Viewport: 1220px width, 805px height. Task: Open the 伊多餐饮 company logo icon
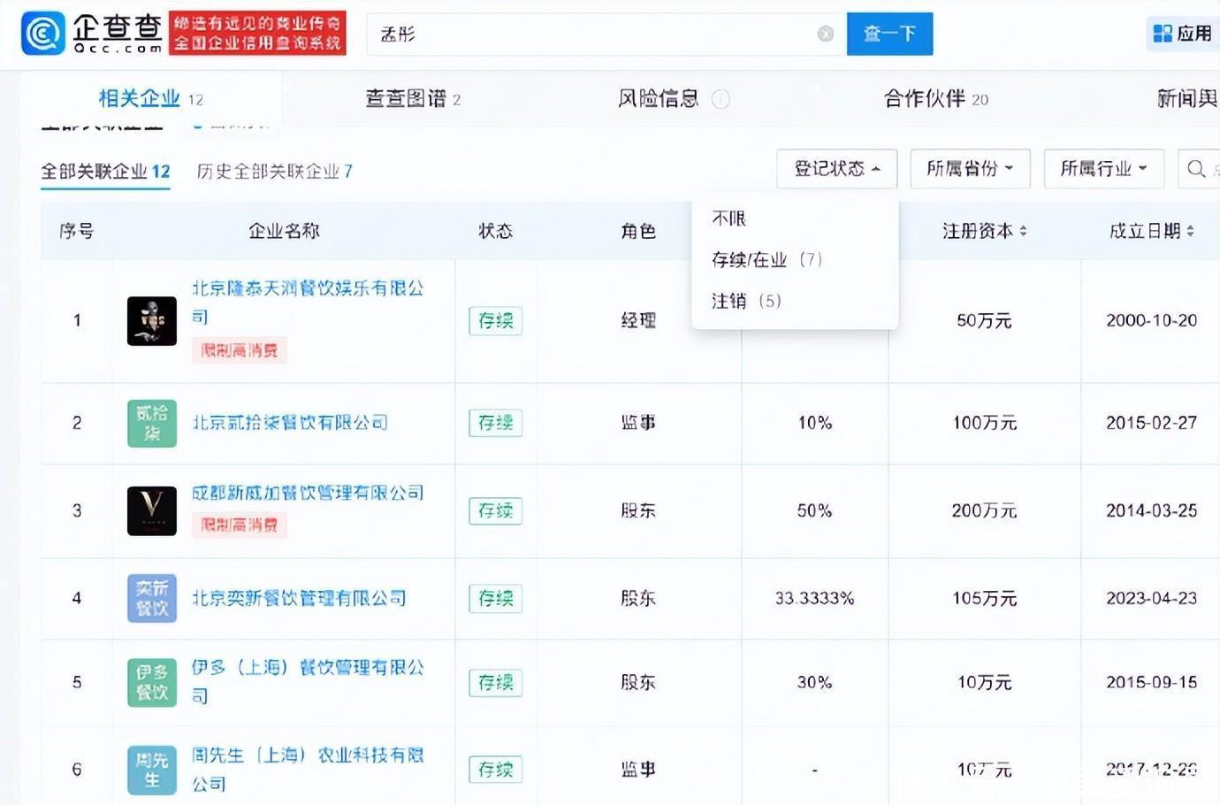[x=152, y=682]
